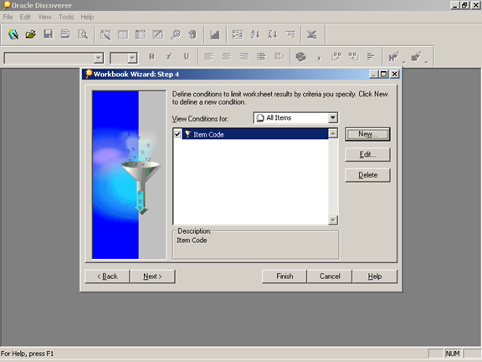
Task: Click the crosstab layout toolbar icon
Action: [x=141, y=34]
